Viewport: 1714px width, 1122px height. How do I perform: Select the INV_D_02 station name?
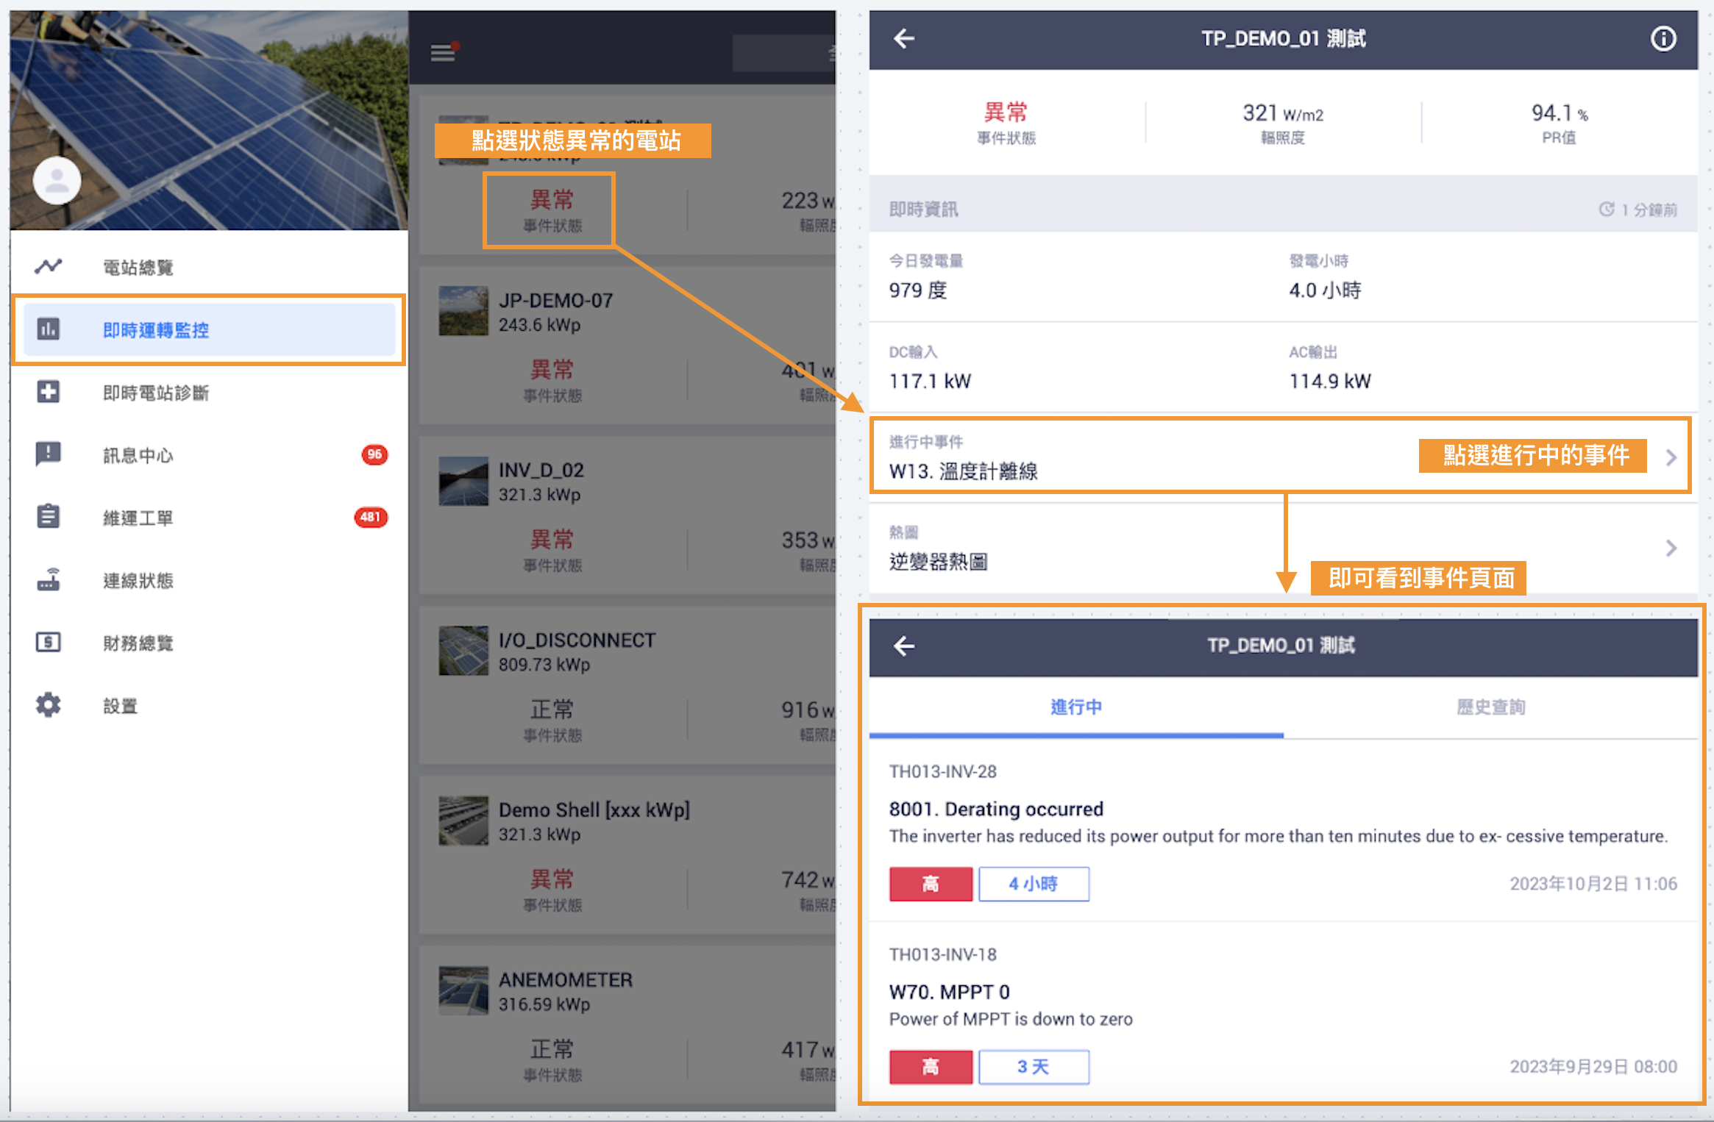point(541,470)
